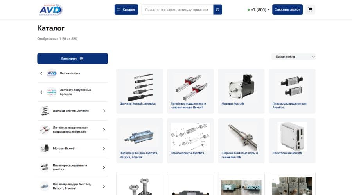Open Шарико-винтовые пары product image
The height and width of the screenshot is (195, 352).
(241, 136)
